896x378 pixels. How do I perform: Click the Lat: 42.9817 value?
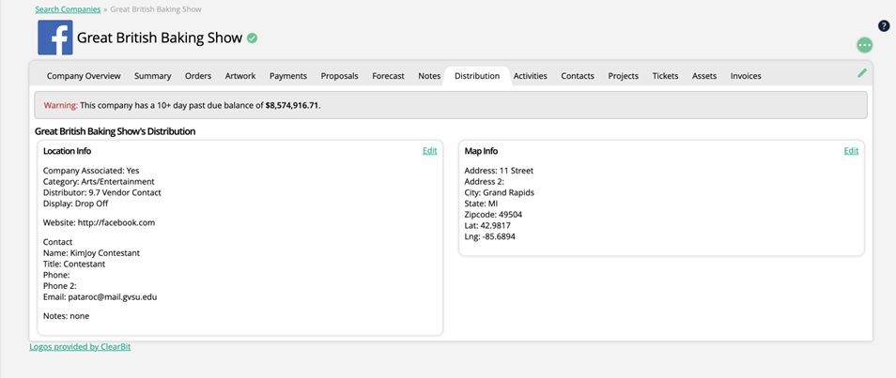pyautogui.click(x=495, y=225)
